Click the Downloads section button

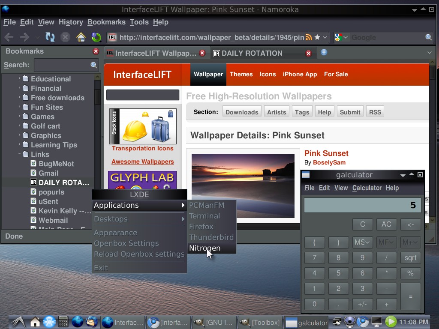point(242,112)
